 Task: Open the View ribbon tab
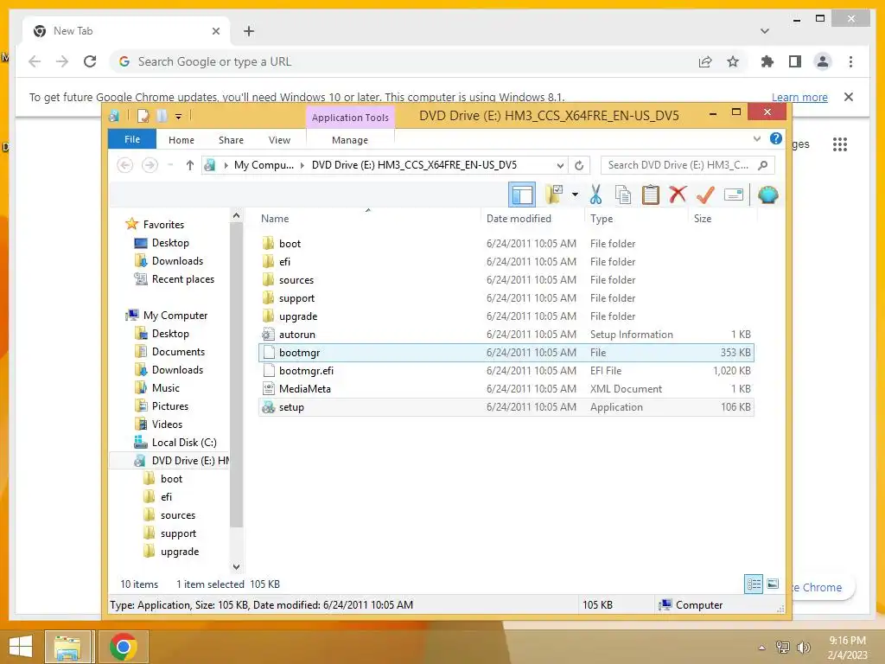coord(279,140)
